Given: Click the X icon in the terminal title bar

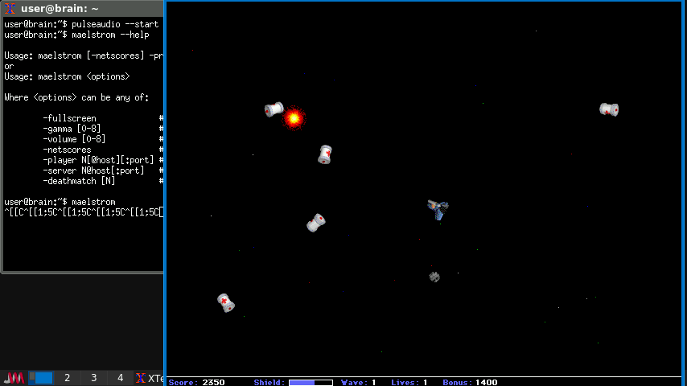Looking at the screenshot, I should (x=10, y=9).
